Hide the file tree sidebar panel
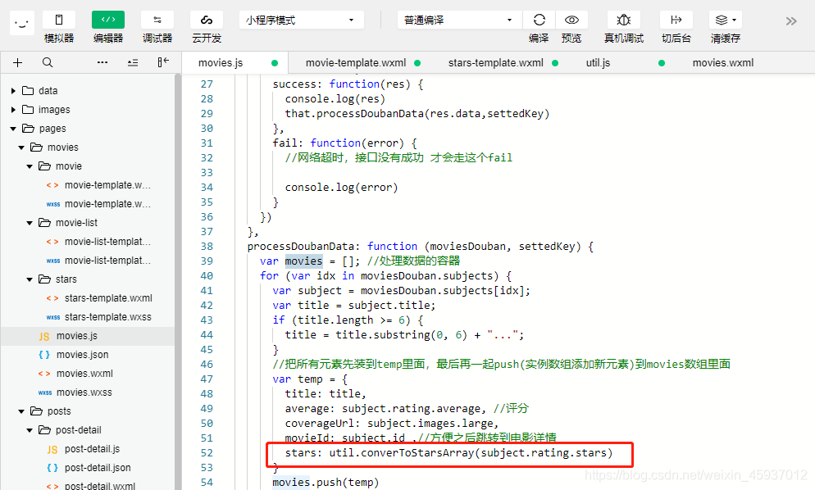 click(163, 62)
